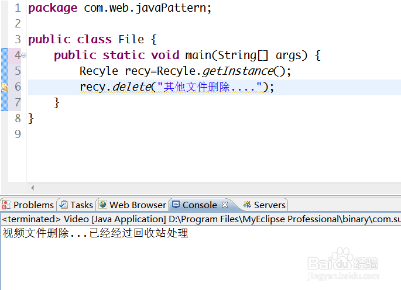Place cursor on 'package' keyword in line 1

pos(53,8)
